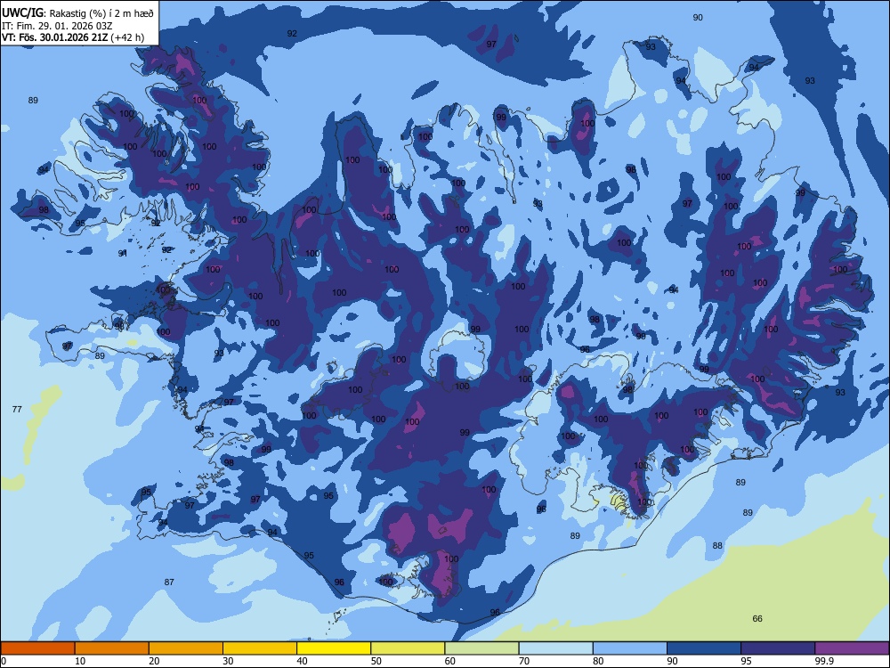Click the "91" humidity value on the map
The height and width of the screenshot is (668, 890).
coord(123,253)
